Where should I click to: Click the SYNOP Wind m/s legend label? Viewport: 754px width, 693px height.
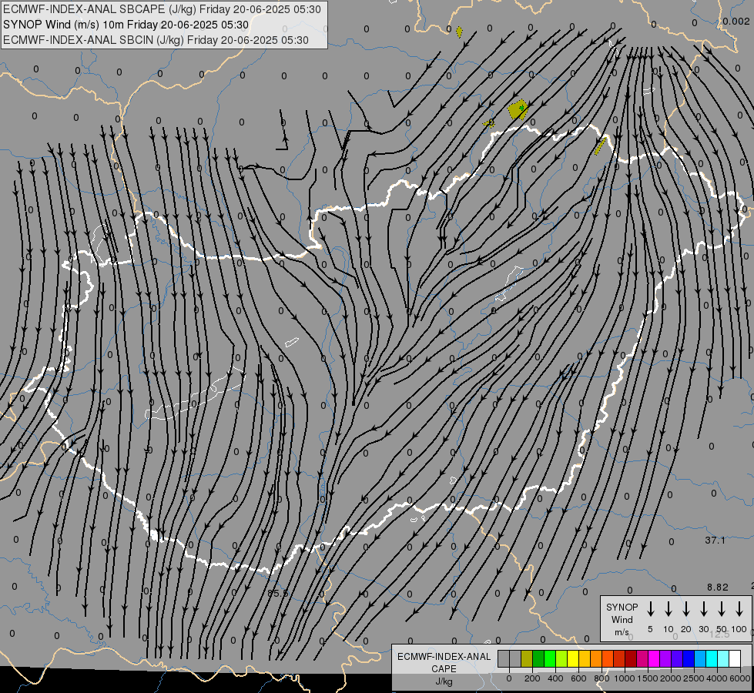click(x=622, y=619)
